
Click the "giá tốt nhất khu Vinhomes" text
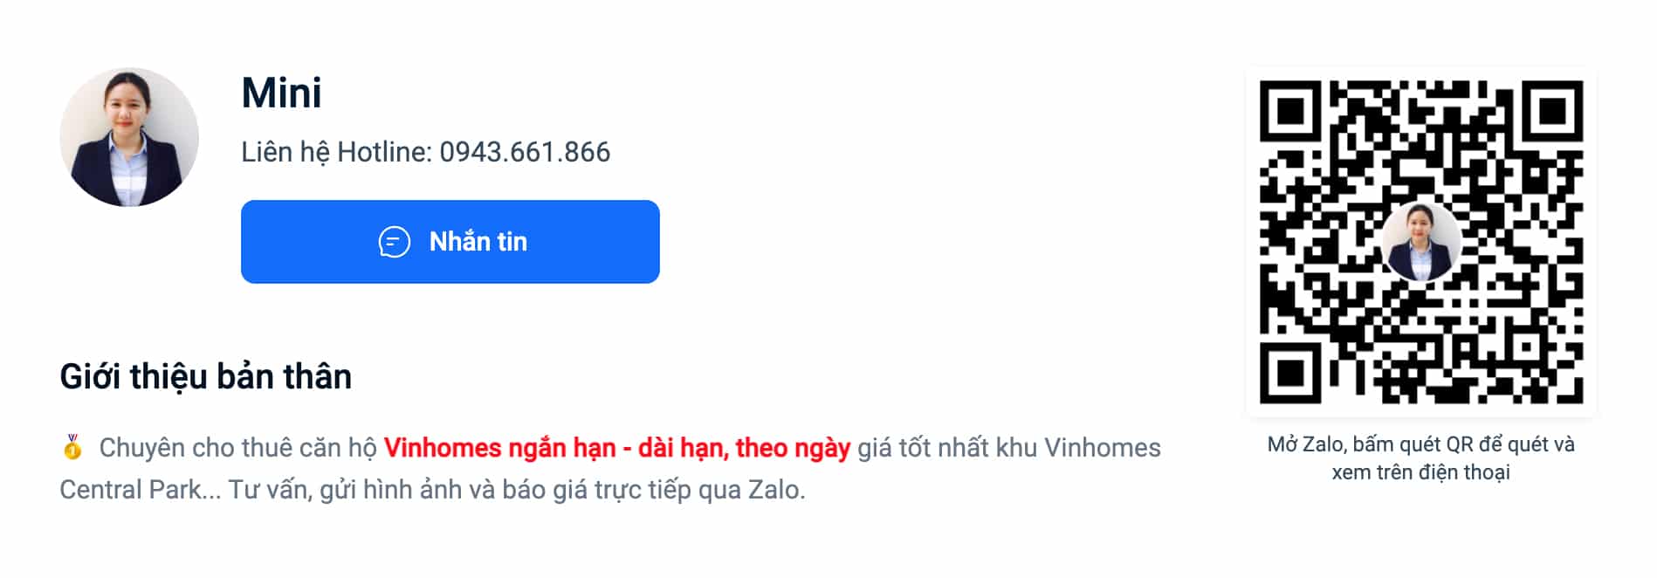pos(1008,448)
